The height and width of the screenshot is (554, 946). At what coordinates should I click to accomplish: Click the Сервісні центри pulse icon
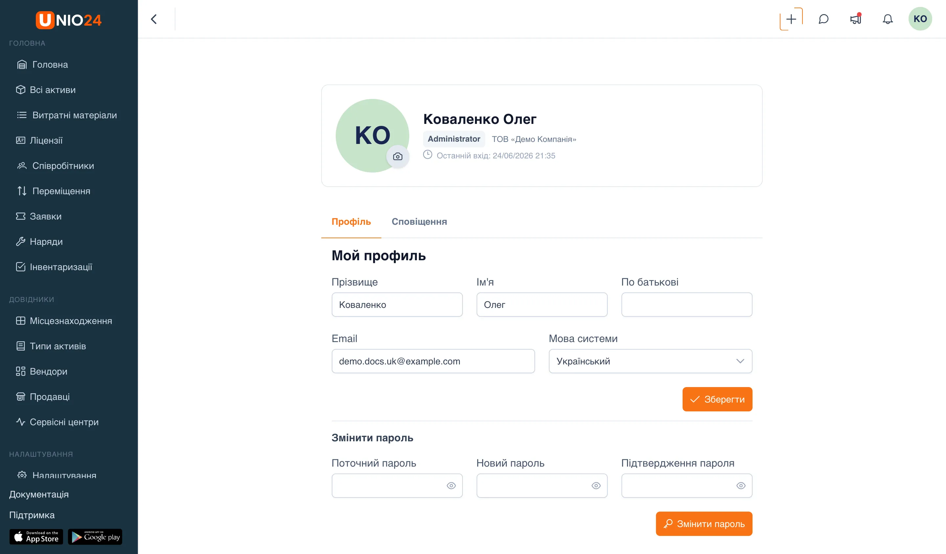[x=21, y=422]
